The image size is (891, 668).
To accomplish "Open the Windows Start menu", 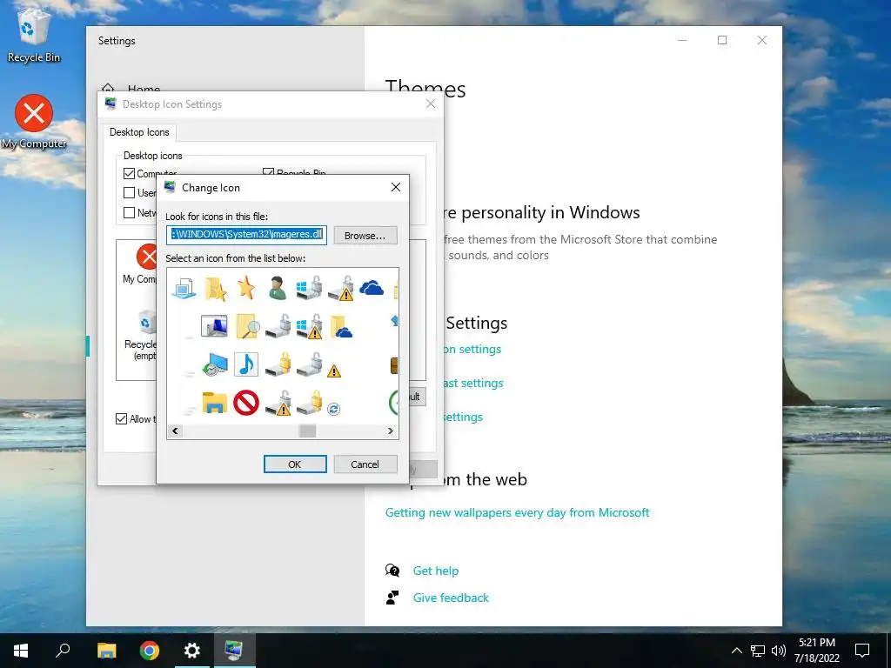I will coord(21,651).
